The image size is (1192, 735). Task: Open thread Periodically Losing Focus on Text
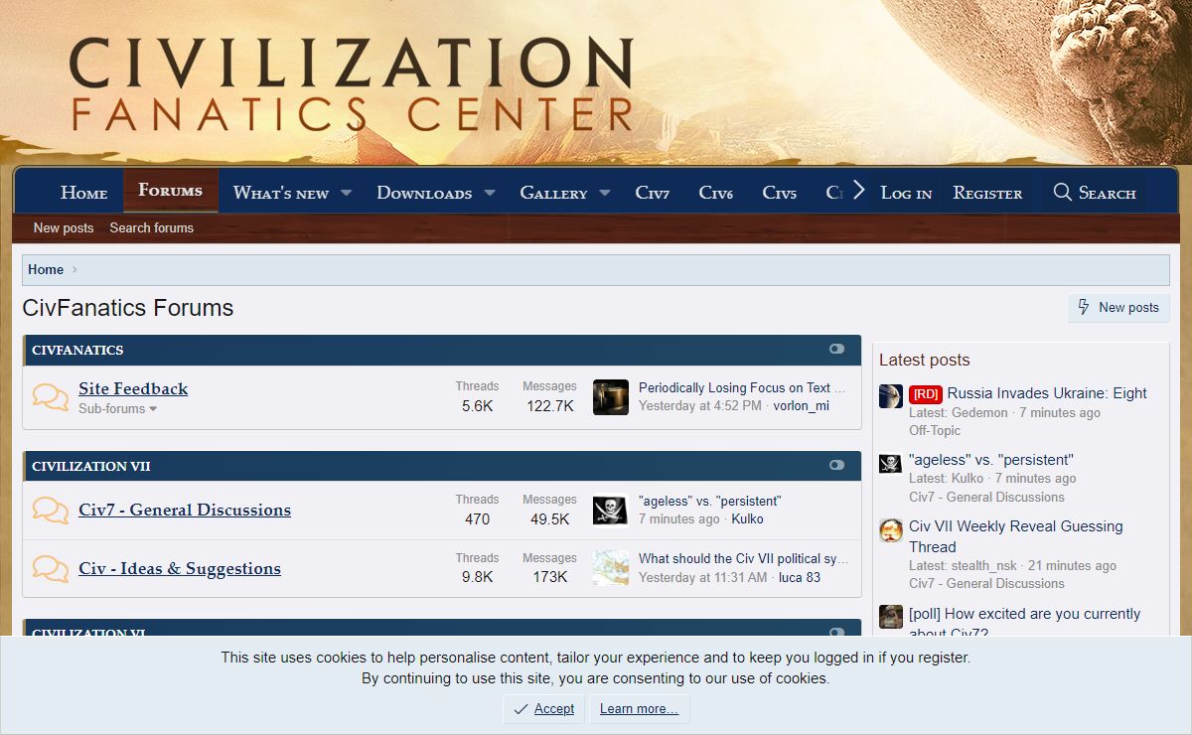[x=742, y=387]
